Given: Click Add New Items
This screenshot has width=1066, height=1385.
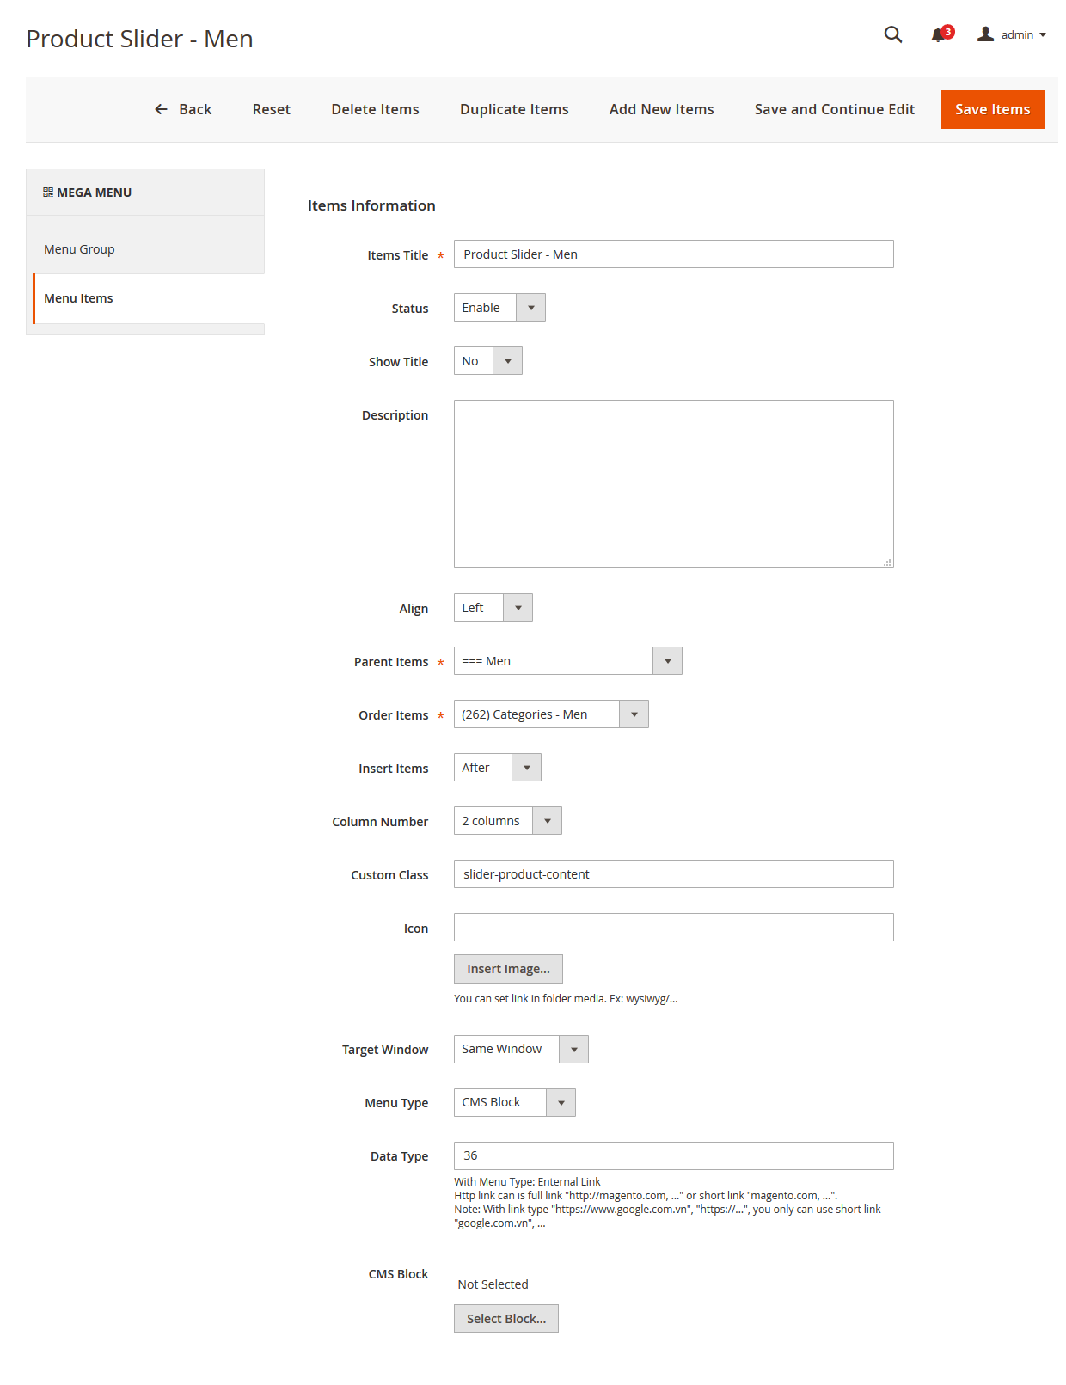Looking at the screenshot, I should (x=662, y=109).
